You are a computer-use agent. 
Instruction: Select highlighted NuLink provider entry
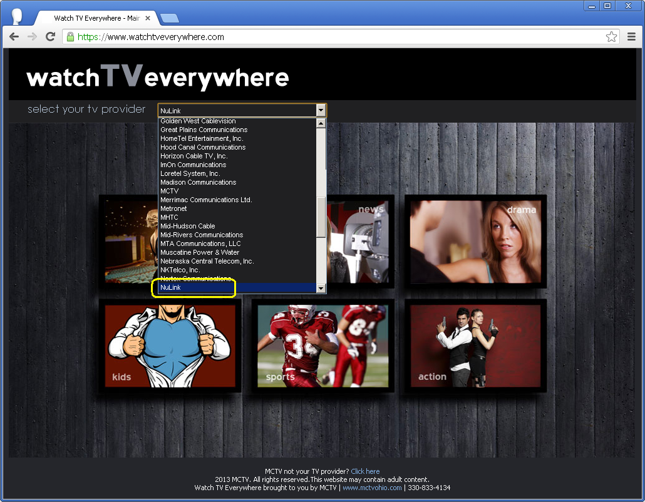coord(237,287)
